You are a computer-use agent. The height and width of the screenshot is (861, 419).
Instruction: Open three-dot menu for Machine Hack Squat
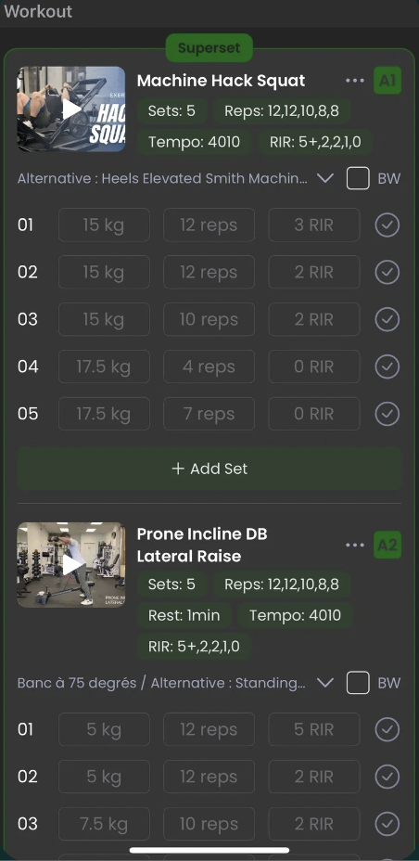(x=355, y=81)
